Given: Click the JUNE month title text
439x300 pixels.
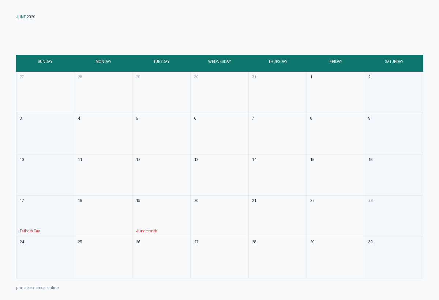Looking at the screenshot, I should [x=21, y=17].
